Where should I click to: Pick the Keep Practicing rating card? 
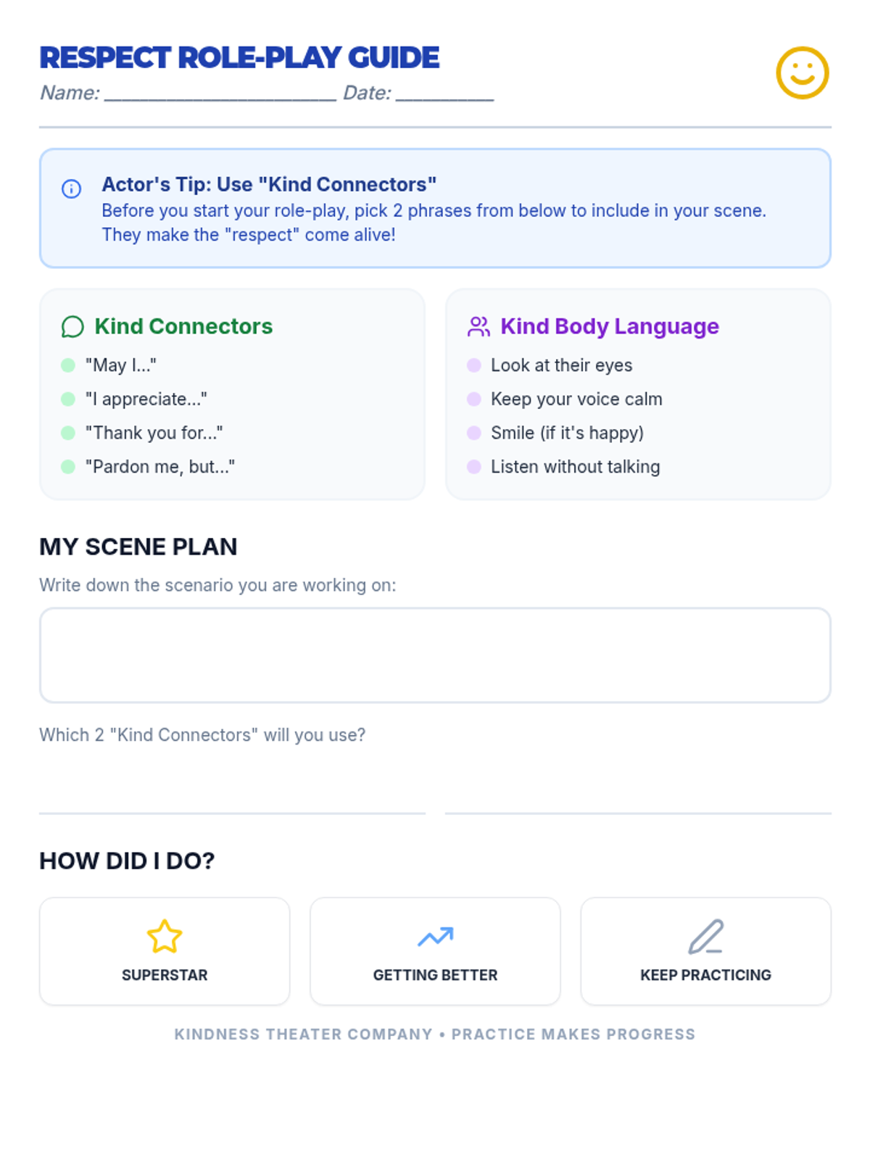705,951
